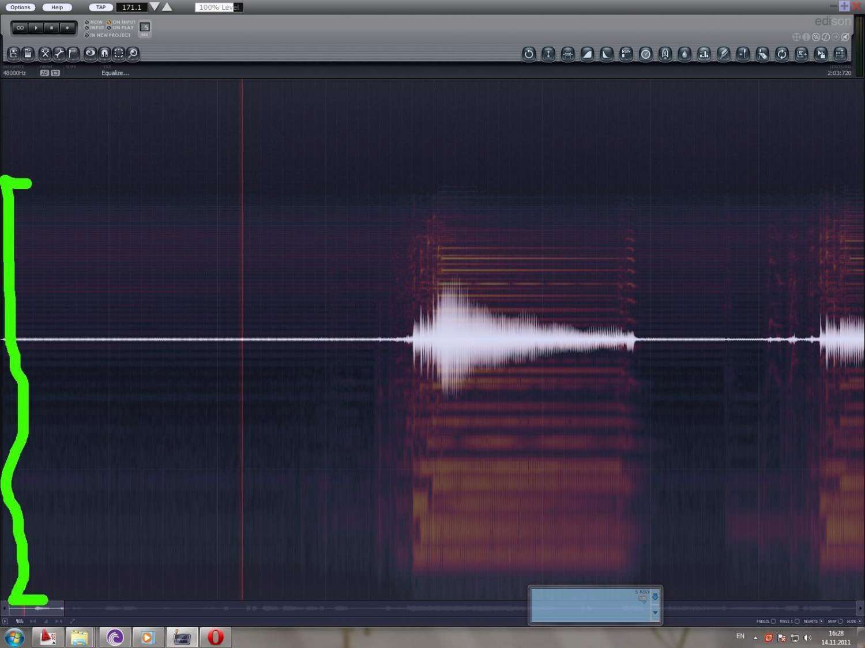This screenshot has width=865, height=648.
Task: Click the wrench tools icon
Action: tap(59, 54)
